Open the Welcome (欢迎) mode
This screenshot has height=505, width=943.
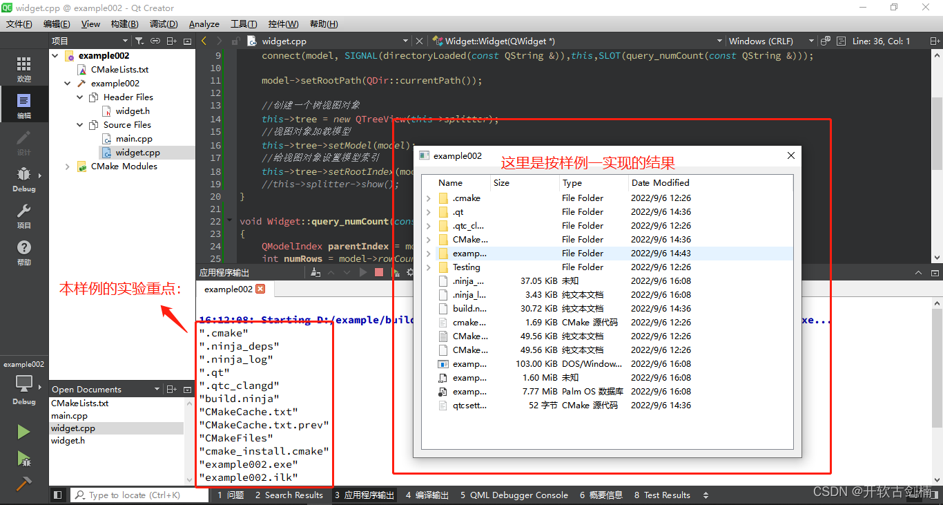(x=23, y=69)
